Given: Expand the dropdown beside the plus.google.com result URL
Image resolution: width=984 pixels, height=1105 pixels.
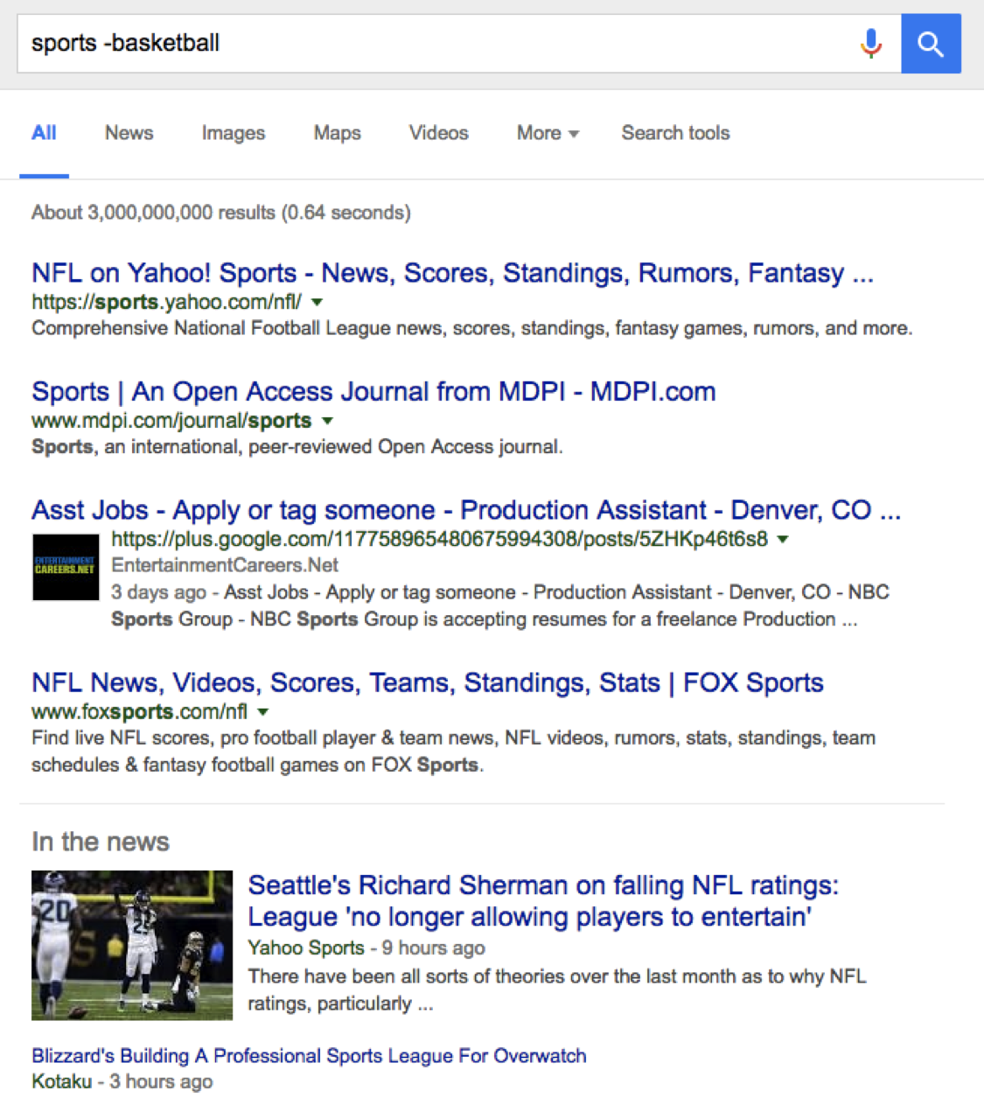Looking at the screenshot, I should pos(781,540).
